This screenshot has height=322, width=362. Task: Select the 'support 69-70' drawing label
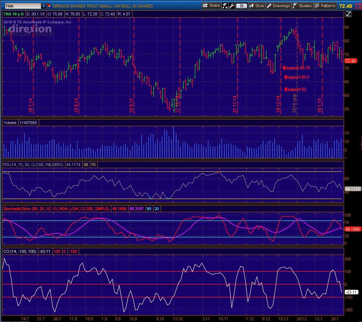(297, 68)
